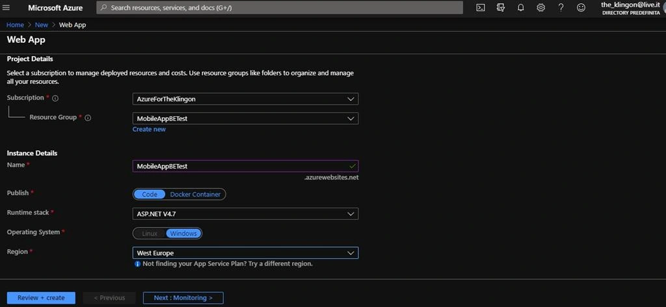Image resolution: width=666 pixels, height=307 pixels.
Task: Open the Region dropdown
Action: 245,253
